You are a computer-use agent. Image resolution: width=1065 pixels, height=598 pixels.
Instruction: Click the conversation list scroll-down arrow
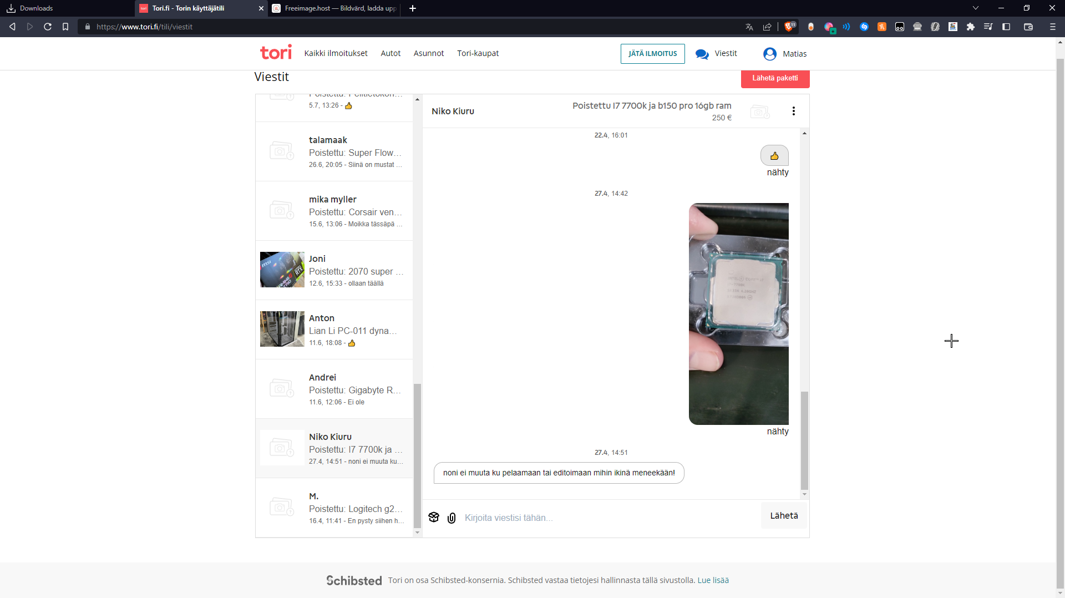click(417, 533)
